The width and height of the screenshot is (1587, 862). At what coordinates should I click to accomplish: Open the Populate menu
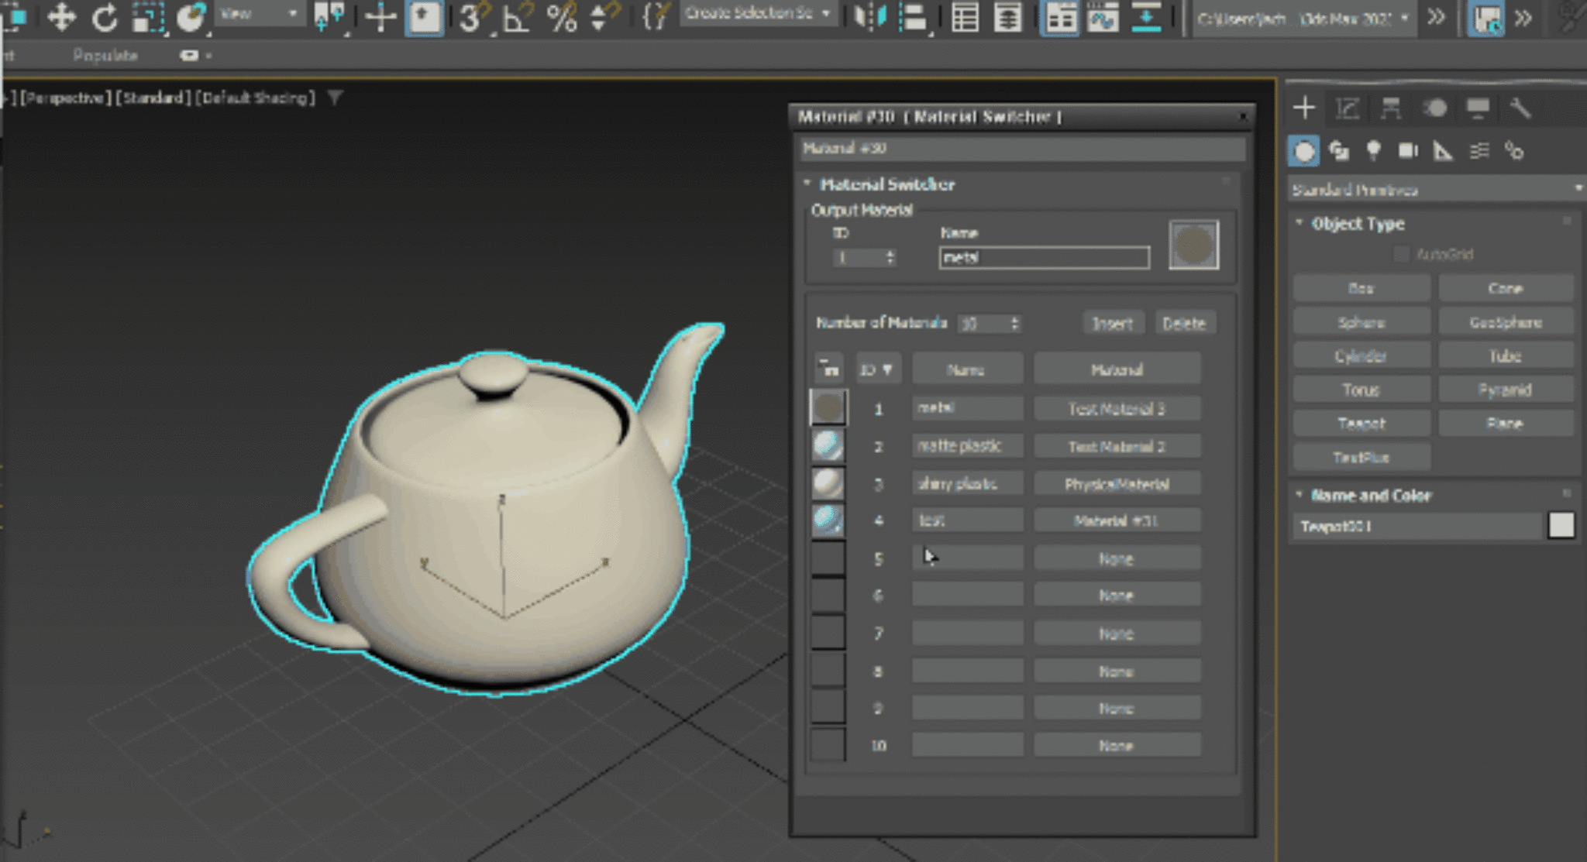click(x=106, y=55)
